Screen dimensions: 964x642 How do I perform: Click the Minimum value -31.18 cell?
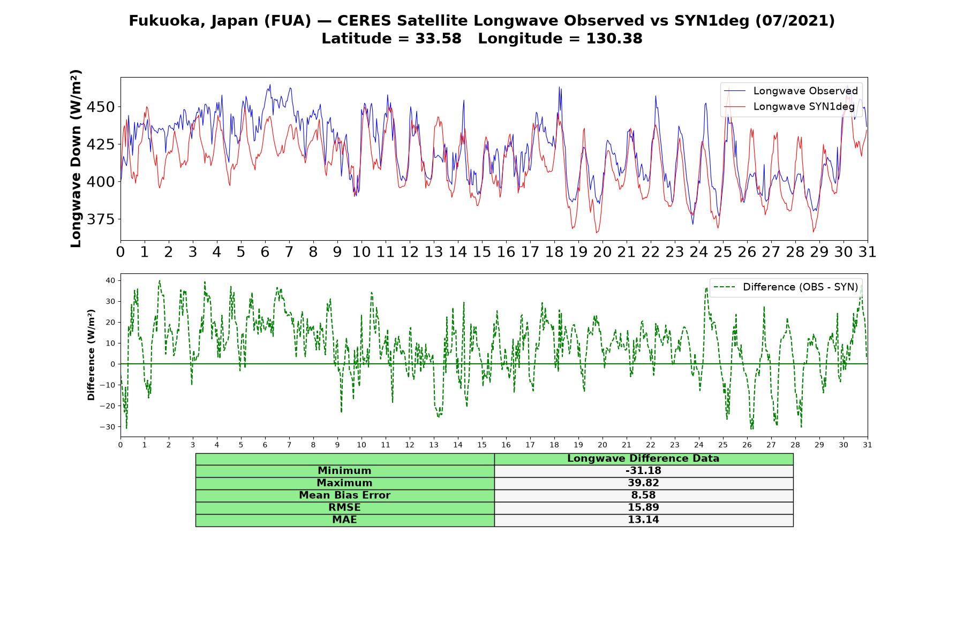click(x=644, y=471)
